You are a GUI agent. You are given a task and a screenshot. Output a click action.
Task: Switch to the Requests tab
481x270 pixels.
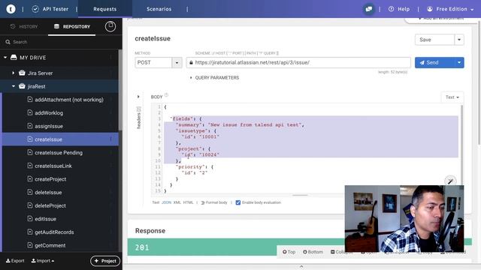point(105,9)
